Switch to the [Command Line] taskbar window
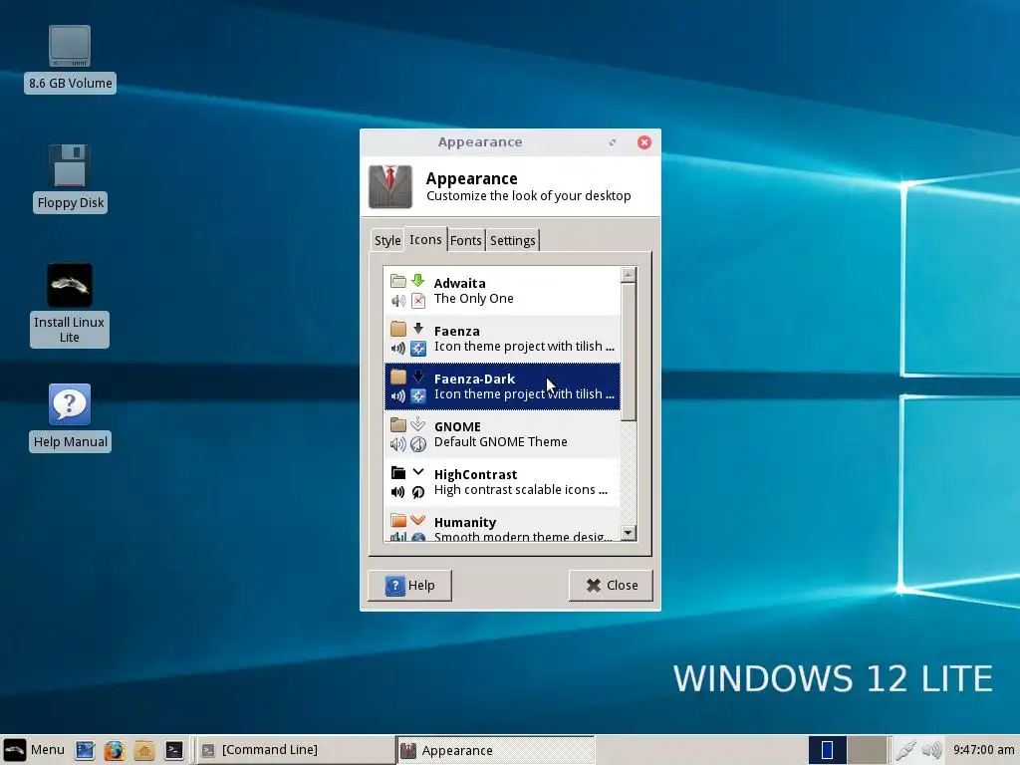 pyautogui.click(x=295, y=750)
